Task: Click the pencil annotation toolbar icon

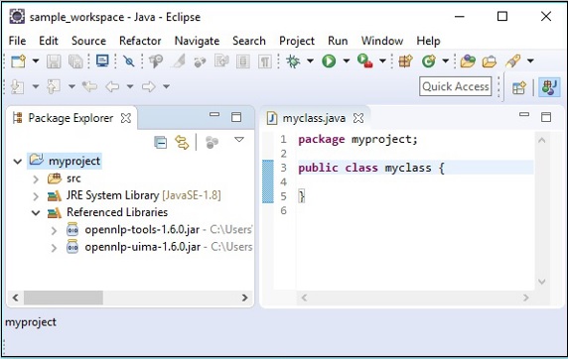Action: point(513,61)
